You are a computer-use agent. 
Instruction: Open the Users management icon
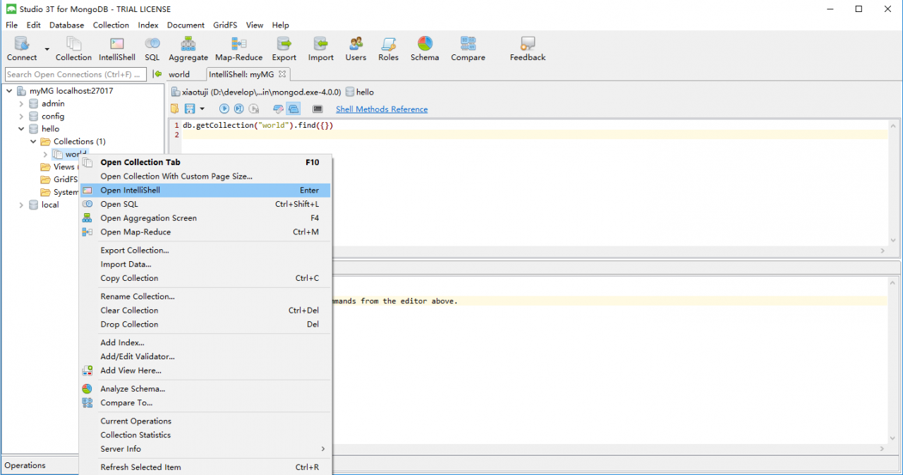pyautogui.click(x=356, y=48)
